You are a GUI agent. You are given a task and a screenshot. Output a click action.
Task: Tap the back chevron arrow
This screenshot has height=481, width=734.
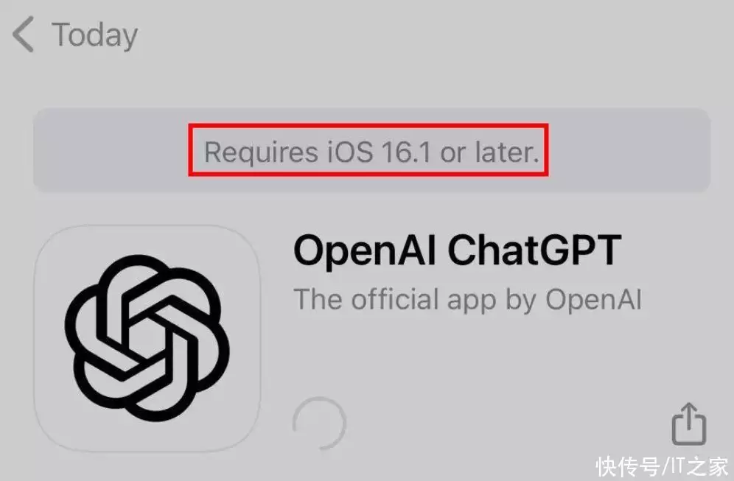pyautogui.click(x=24, y=34)
